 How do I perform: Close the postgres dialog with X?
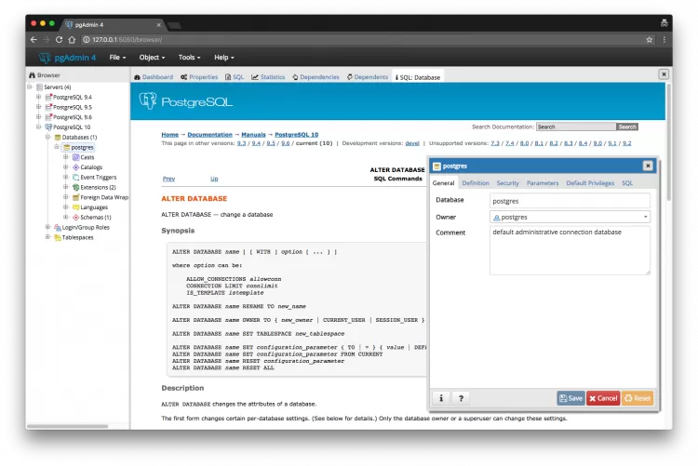[x=648, y=166]
